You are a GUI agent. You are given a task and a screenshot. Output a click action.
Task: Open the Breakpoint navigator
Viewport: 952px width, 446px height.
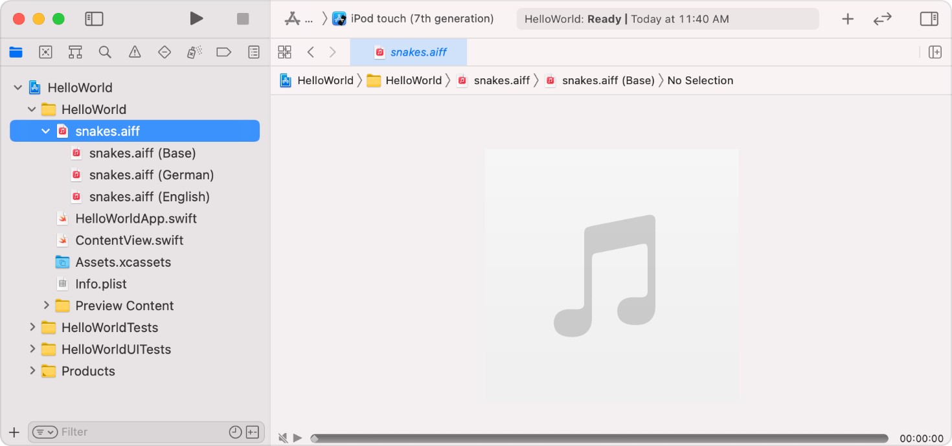223,52
